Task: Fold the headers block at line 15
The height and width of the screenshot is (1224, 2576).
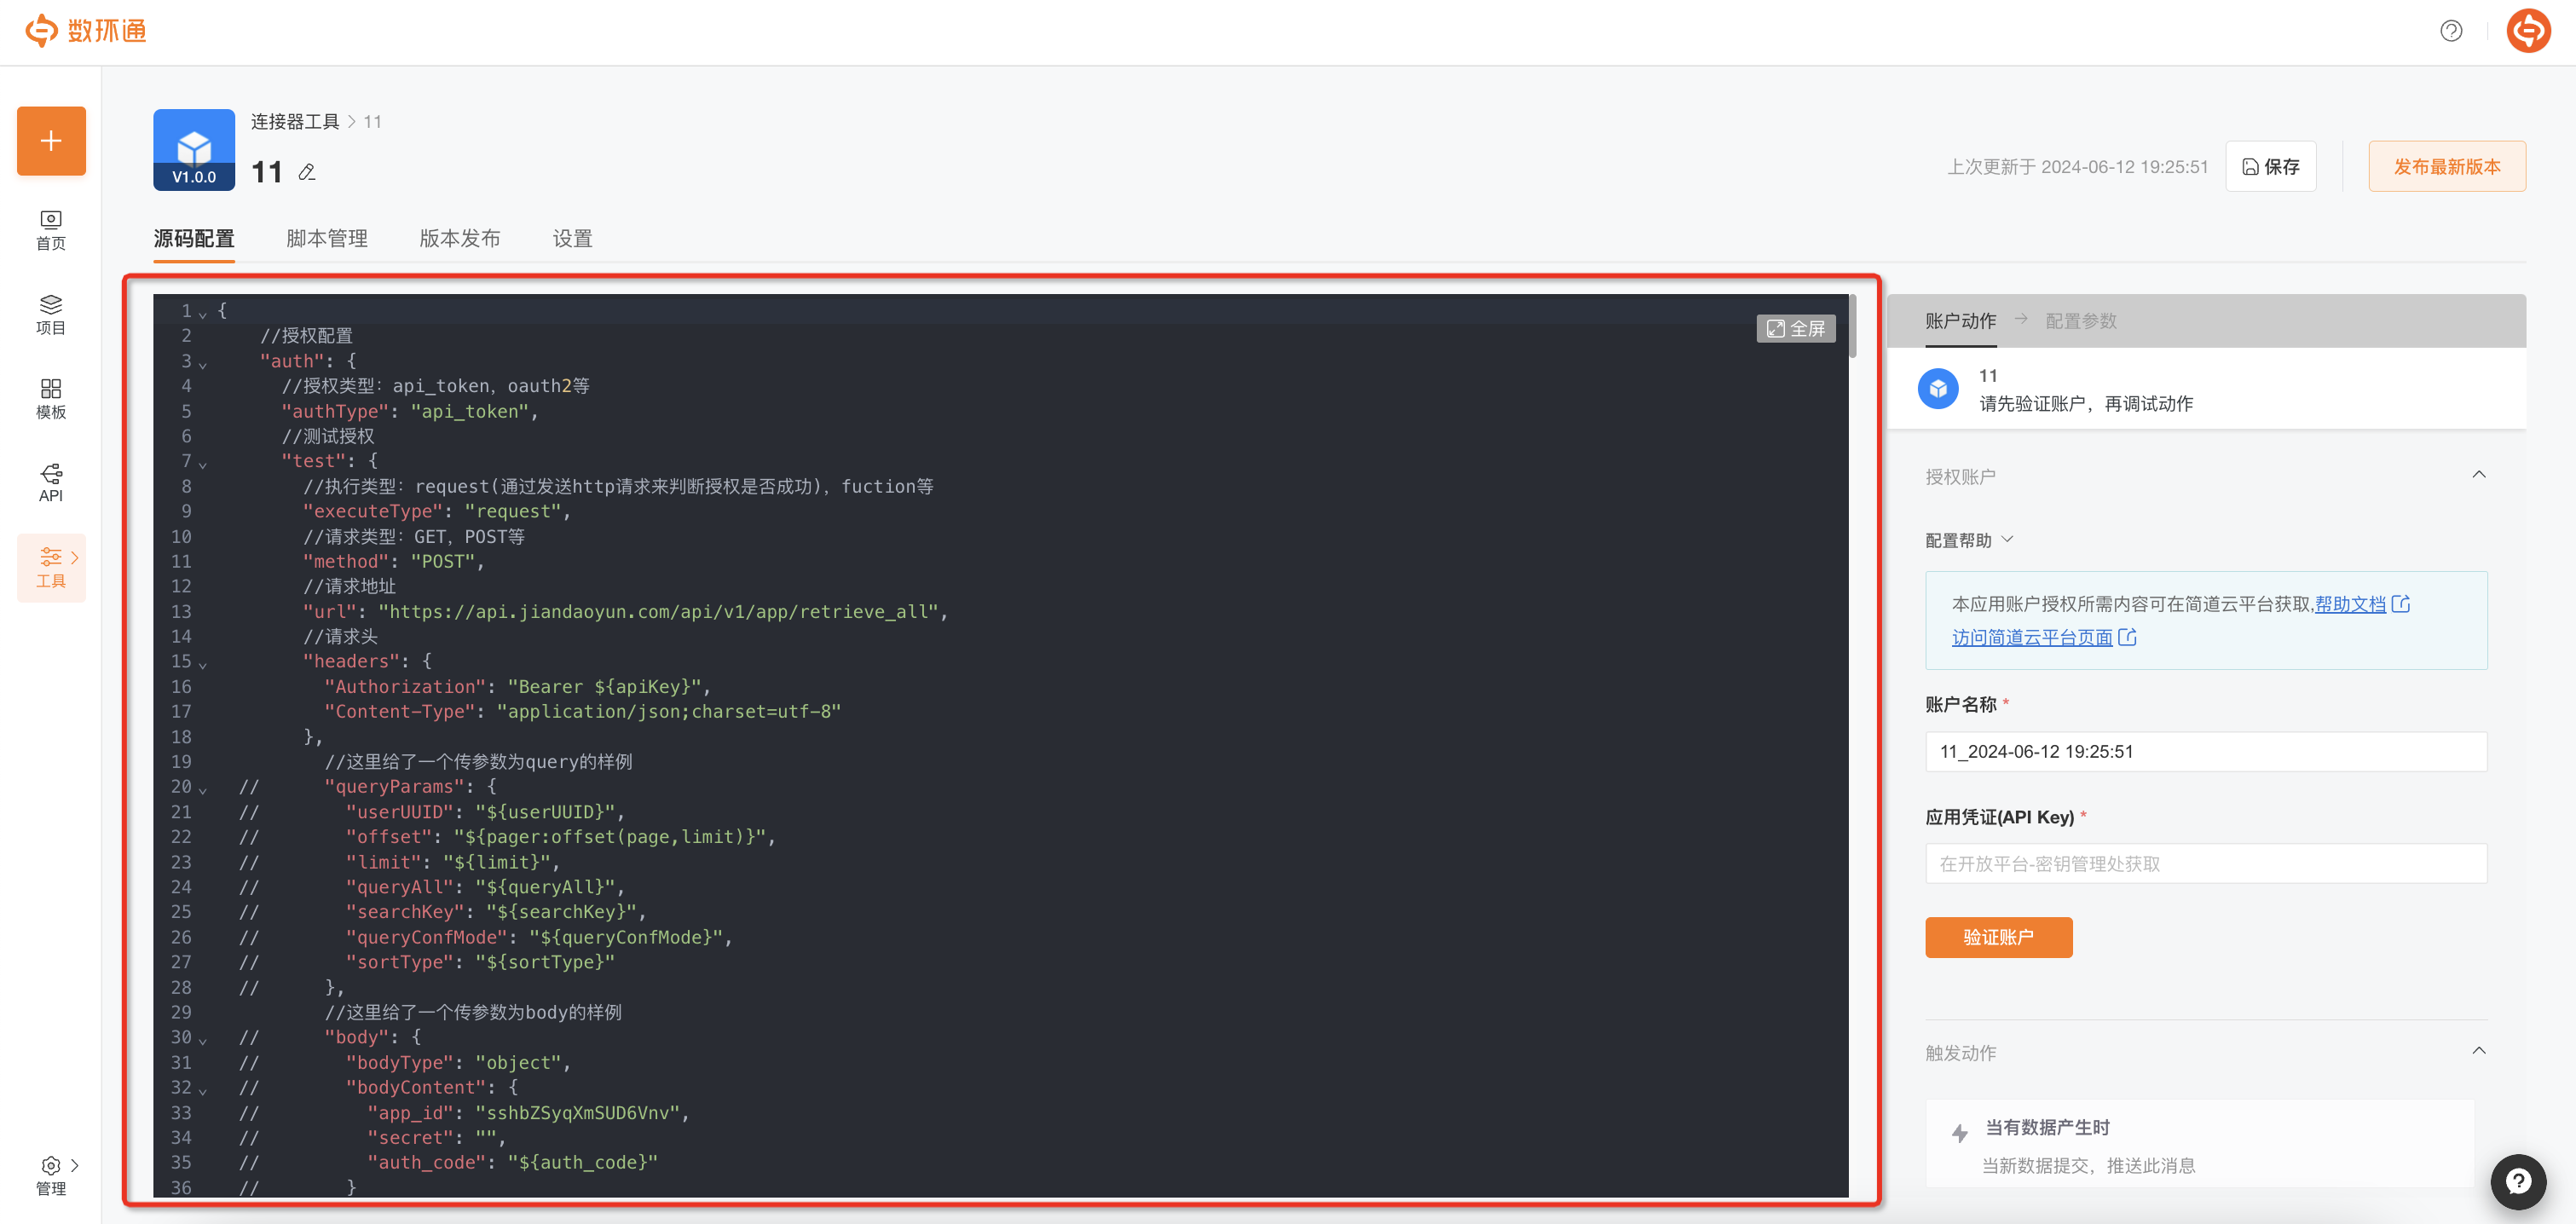Action: click(x=203, y=664)
